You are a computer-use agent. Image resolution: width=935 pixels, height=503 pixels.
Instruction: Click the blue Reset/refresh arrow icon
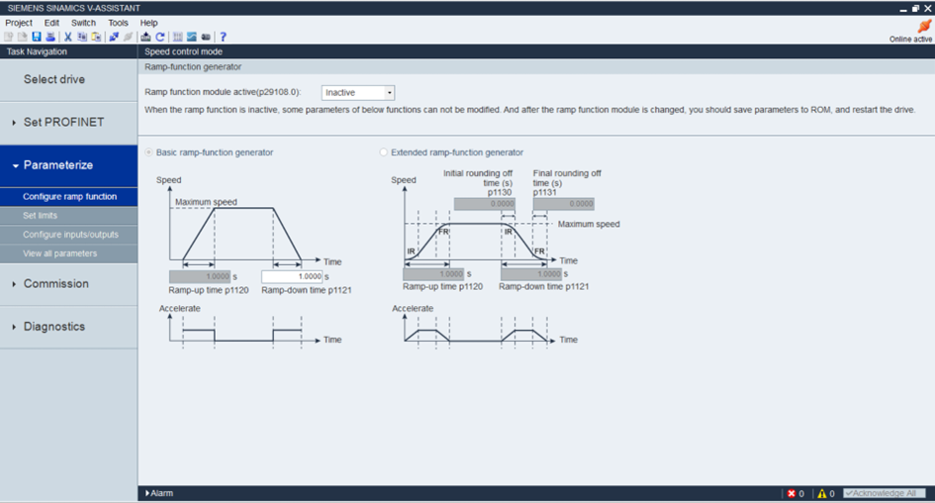coord(160,37)
